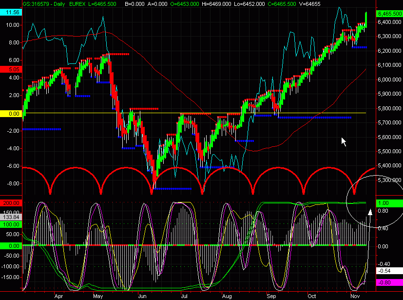403x300 pixels.
Task: Click the 5,500.000 price axis label
Action: [390, 151]
